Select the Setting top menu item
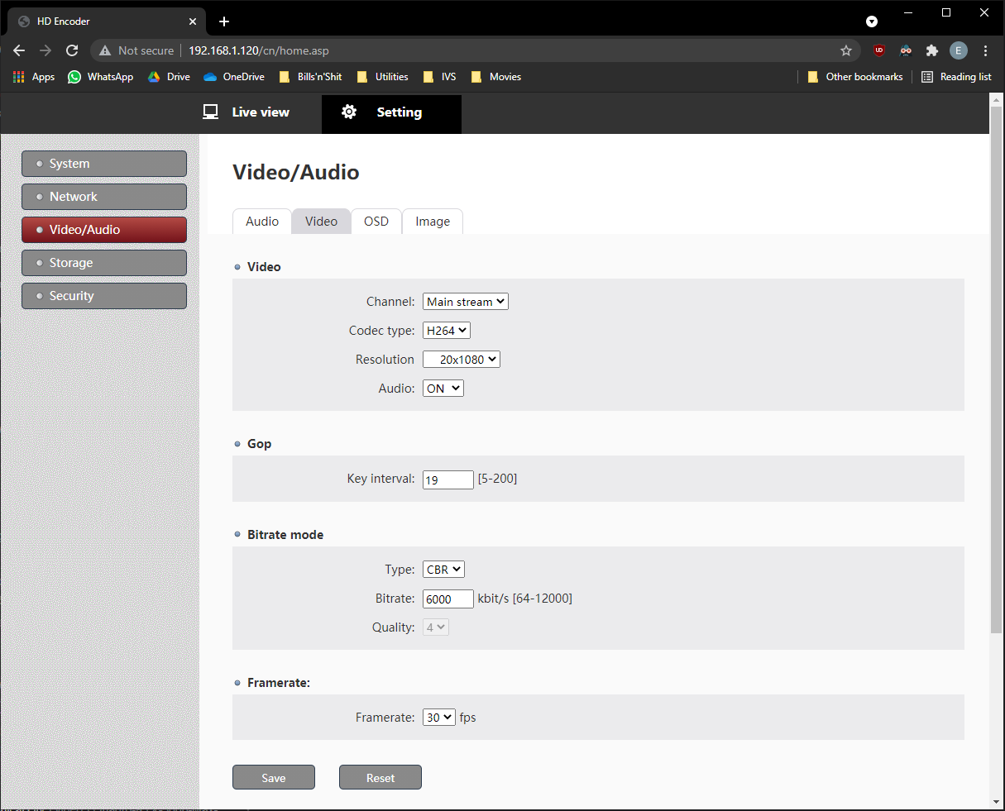Screen dimensions: 1005x811 (391, 113)
